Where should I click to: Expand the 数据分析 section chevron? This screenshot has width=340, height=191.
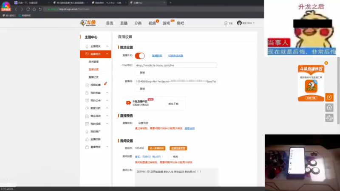point(107,108)
